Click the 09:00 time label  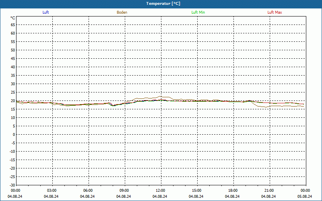125,191
